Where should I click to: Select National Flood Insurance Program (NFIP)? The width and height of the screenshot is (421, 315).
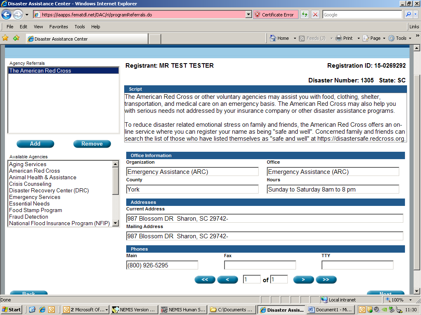click(59, 224)
